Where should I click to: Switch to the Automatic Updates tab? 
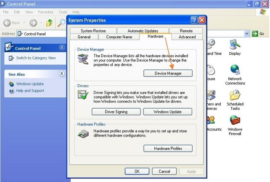143,31
